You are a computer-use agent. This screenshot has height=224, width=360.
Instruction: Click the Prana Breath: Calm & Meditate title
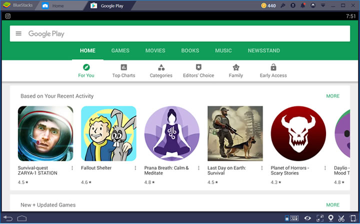(166, 170)
